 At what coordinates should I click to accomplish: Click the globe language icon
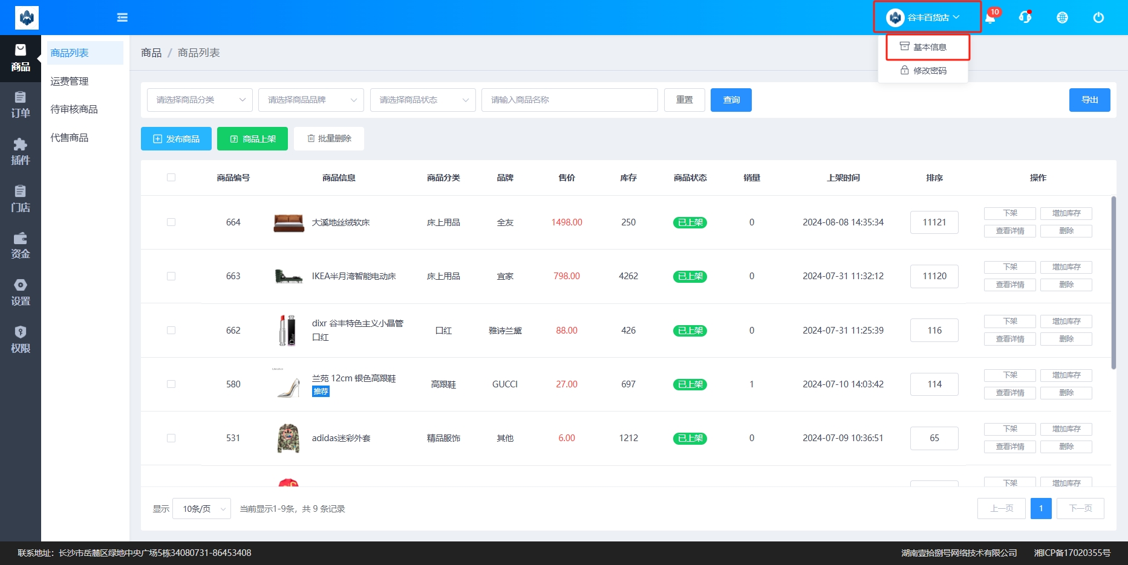[x=1062, y=18]
